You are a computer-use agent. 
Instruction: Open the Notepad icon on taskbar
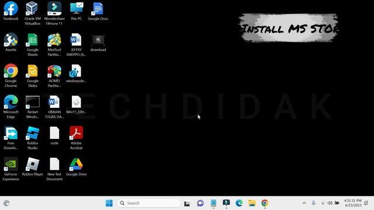[x=213, y=203]
